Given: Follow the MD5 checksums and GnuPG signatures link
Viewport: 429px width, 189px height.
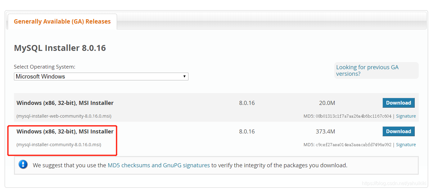Looking at the screenshot, I should (x=159, y=165).
